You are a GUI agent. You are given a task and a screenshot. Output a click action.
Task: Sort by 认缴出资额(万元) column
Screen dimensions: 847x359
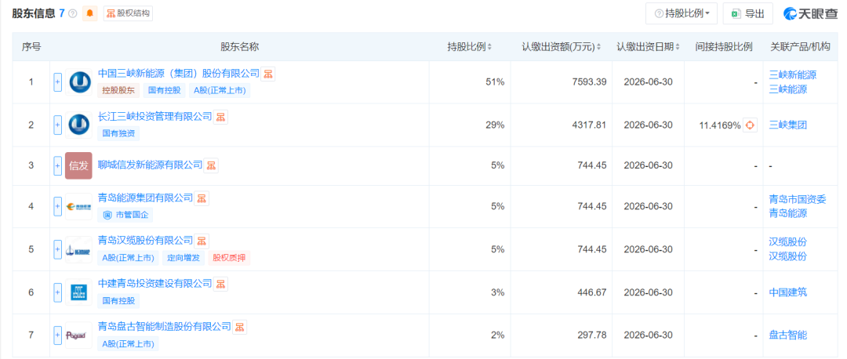pos(562,47)
